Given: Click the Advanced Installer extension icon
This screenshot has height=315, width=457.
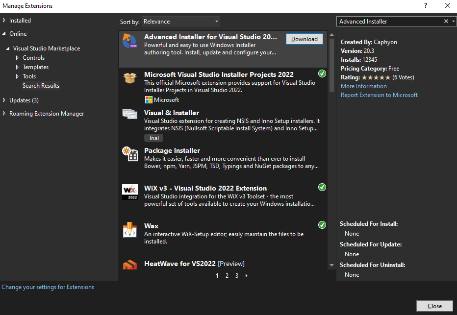Looking at the screenshot, I should 130,41.
